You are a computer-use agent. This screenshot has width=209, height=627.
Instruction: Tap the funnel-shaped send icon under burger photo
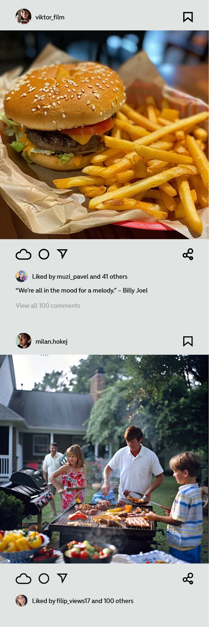click(62, 254)
